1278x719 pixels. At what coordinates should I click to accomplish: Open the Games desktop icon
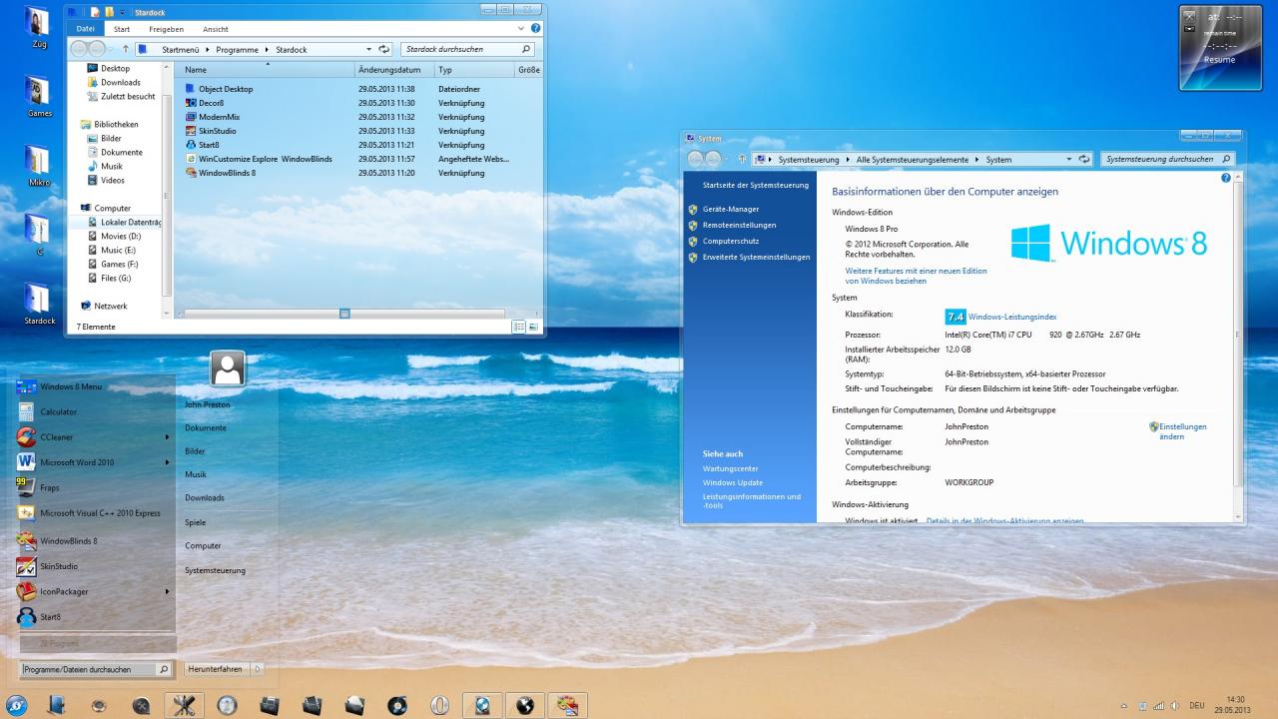click(x=39, y=97)
